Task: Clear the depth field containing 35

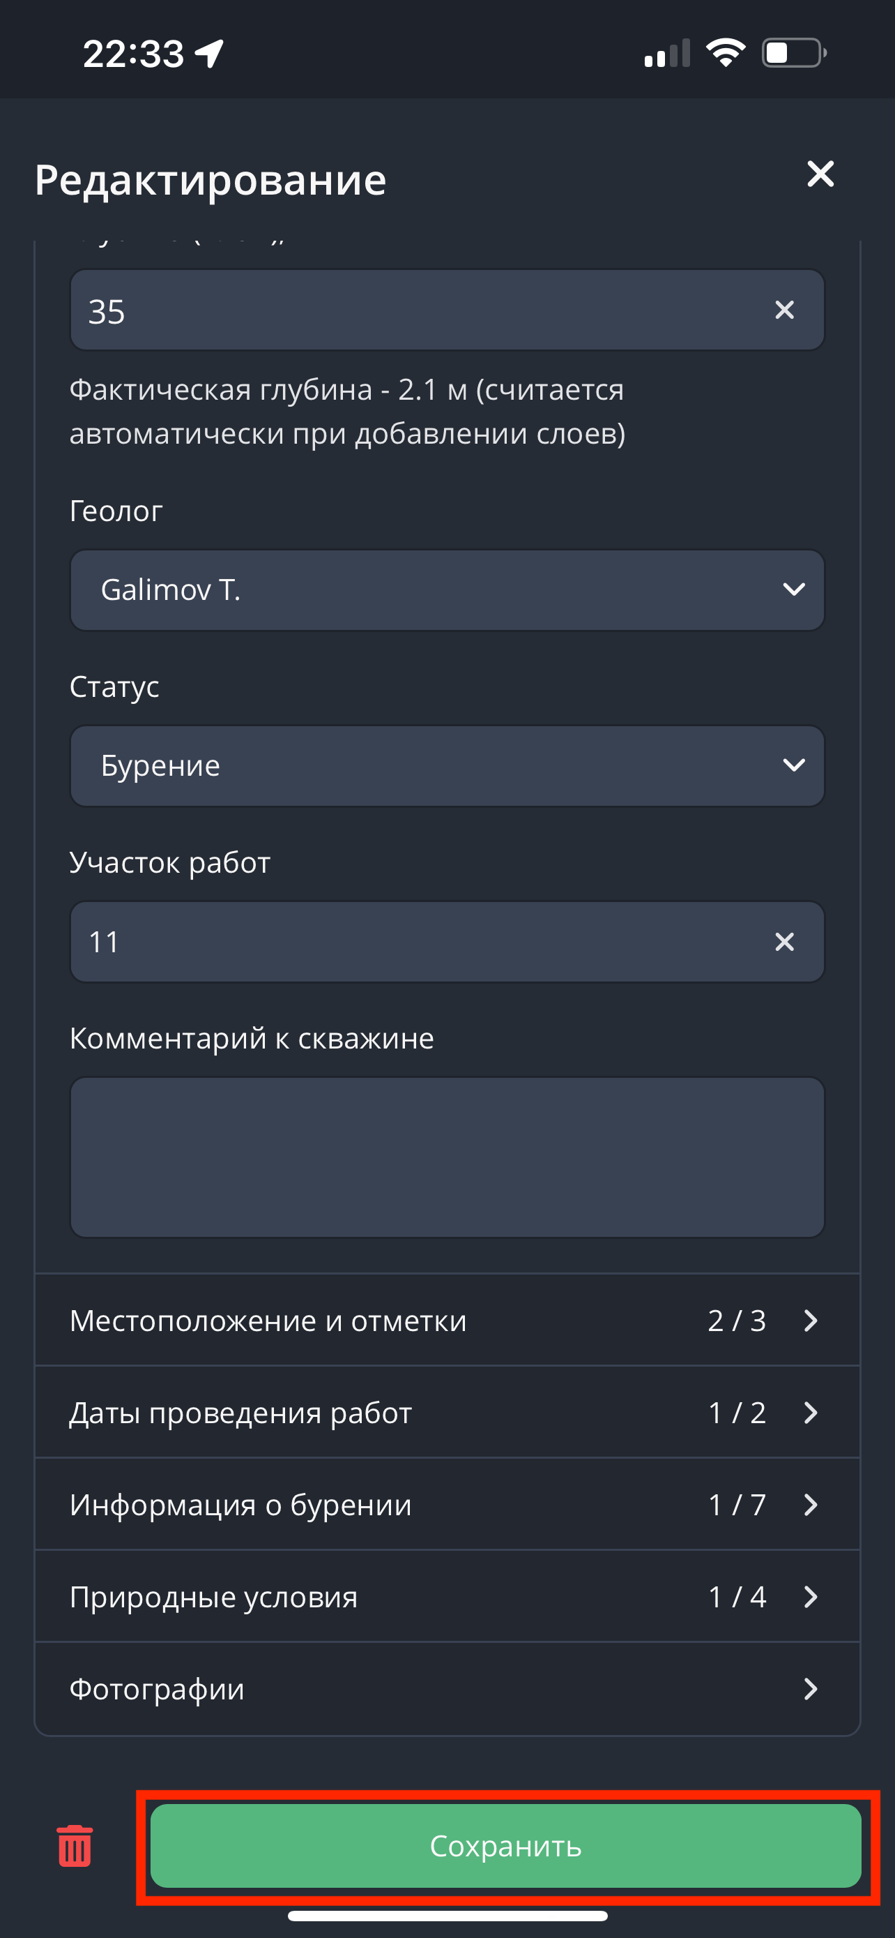Action: tap(783, 310)
